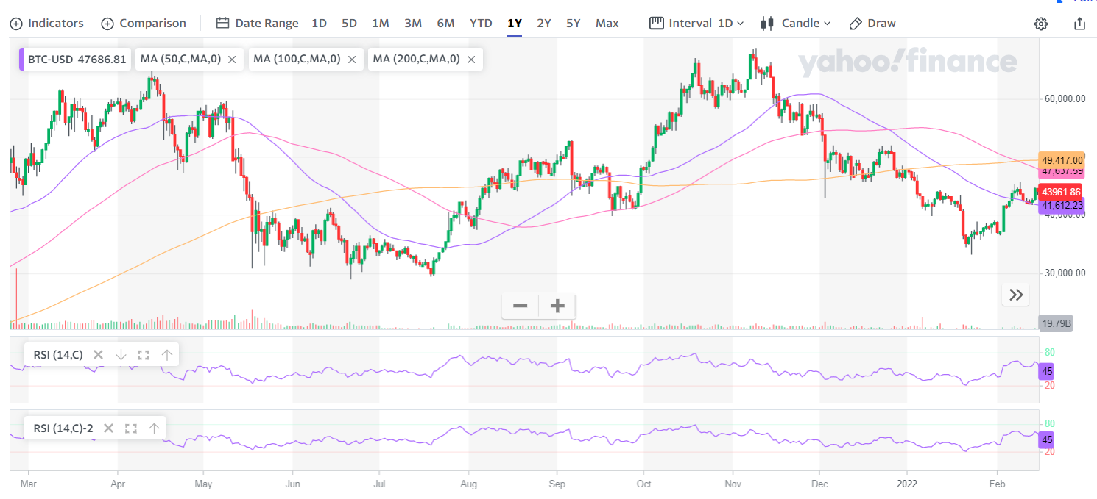Screen dimensions: 1097x499
Task: Maximize the RSI (14,C) panel
Action: (x=144, y=355)
